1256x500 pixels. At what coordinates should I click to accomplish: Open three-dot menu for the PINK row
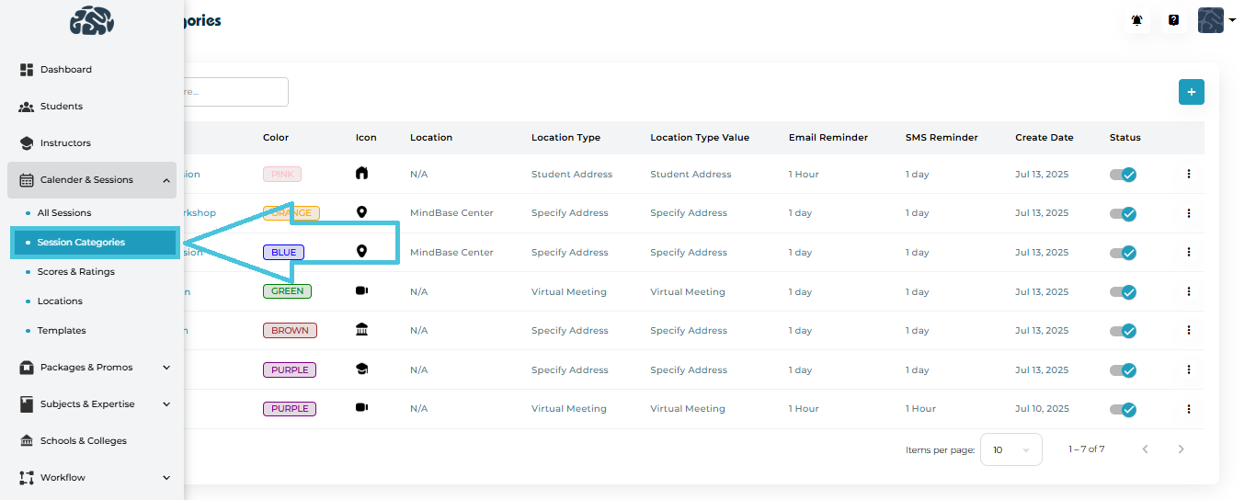click(1188, 174)
